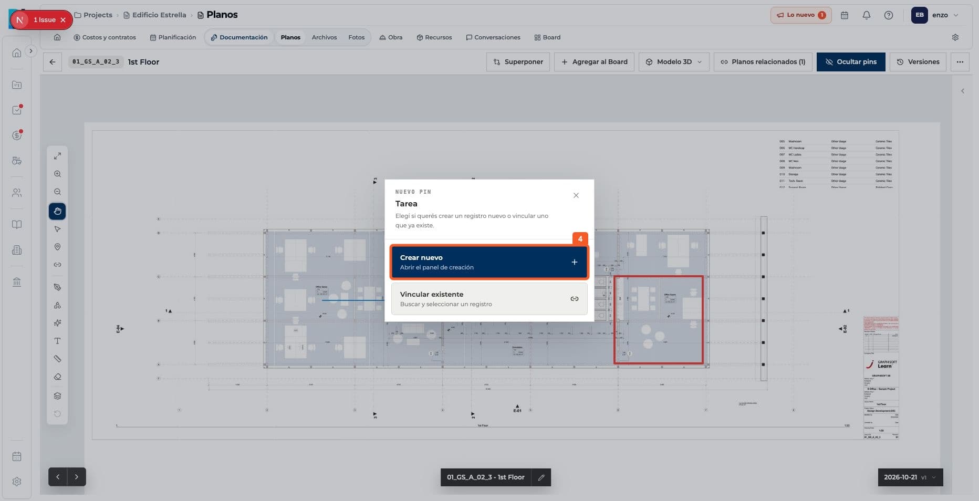Open Planos relacionados (1)
The height and width of the screenshot is (501, 979).
click(x=763, y=62)
